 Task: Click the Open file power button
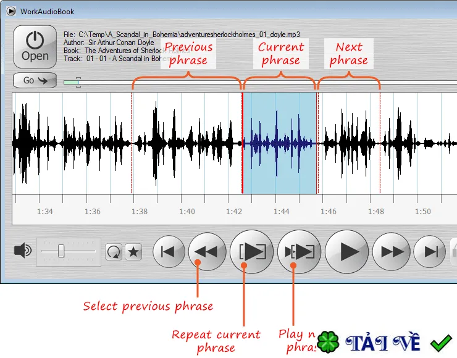[x=35, y=47]
